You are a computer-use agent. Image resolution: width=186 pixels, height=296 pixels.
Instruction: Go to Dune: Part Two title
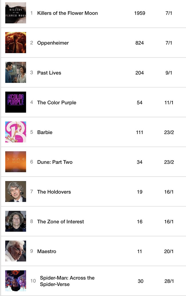55,162
